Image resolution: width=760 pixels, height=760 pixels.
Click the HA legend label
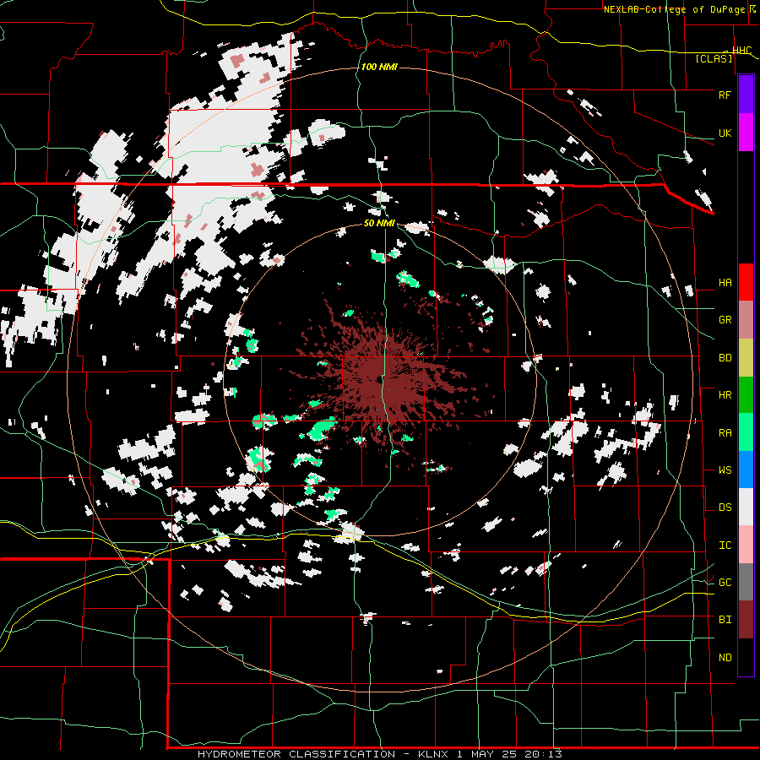pos(725,283)
